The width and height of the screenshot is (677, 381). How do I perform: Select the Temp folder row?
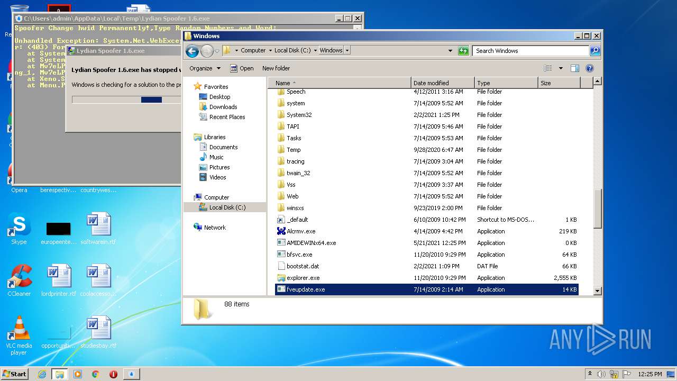tap(427, 150)
